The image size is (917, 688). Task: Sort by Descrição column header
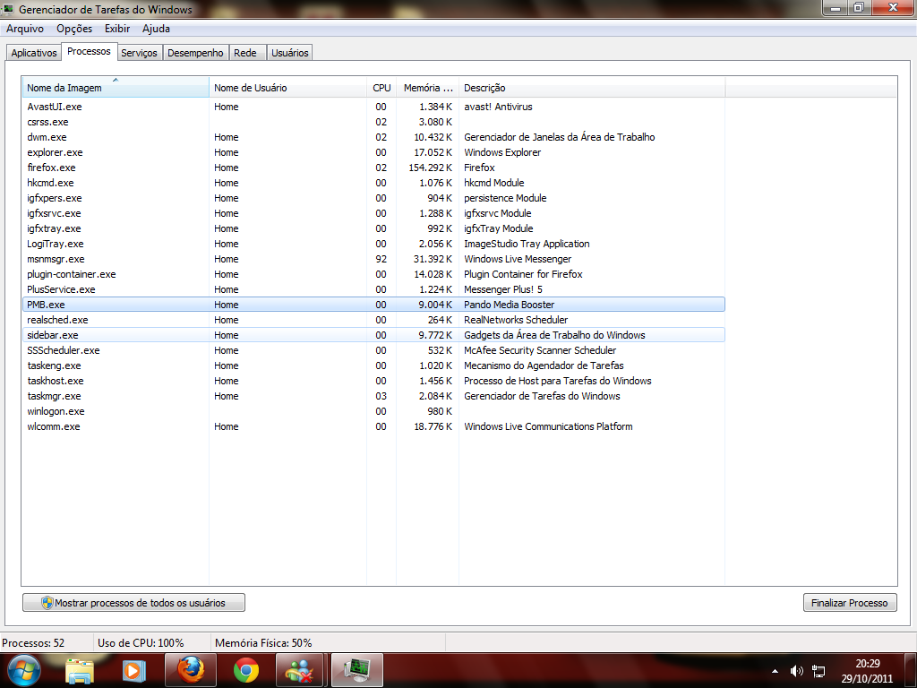click(592, 88)
